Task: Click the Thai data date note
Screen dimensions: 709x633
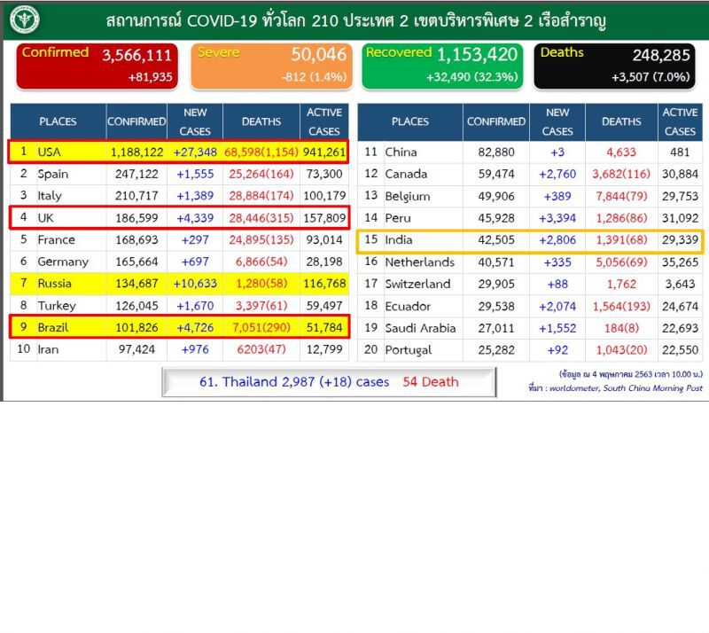Action: pos(631,374)
